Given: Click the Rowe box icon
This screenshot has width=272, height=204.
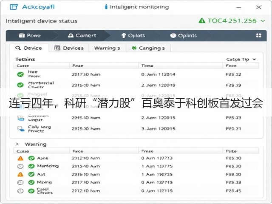Looking at the screenshot, I should coord(22,36).
